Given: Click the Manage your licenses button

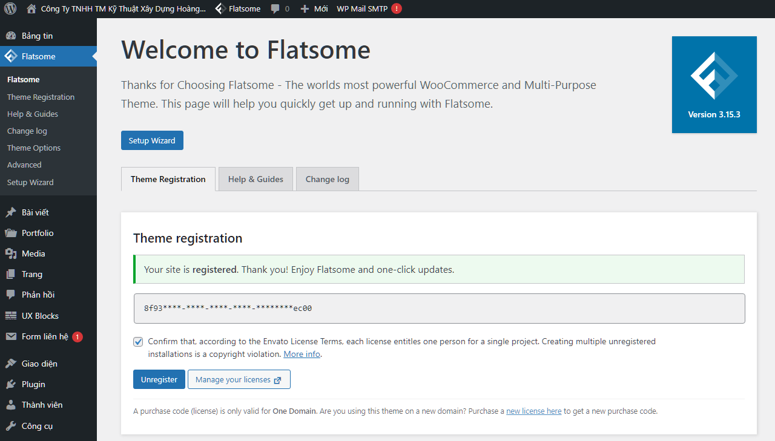Looking at the screenshot, I should pos(239,379).
